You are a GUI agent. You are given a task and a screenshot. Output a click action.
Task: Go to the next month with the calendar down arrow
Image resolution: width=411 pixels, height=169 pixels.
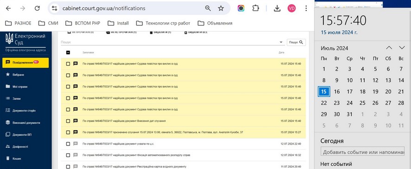[402, 48]
